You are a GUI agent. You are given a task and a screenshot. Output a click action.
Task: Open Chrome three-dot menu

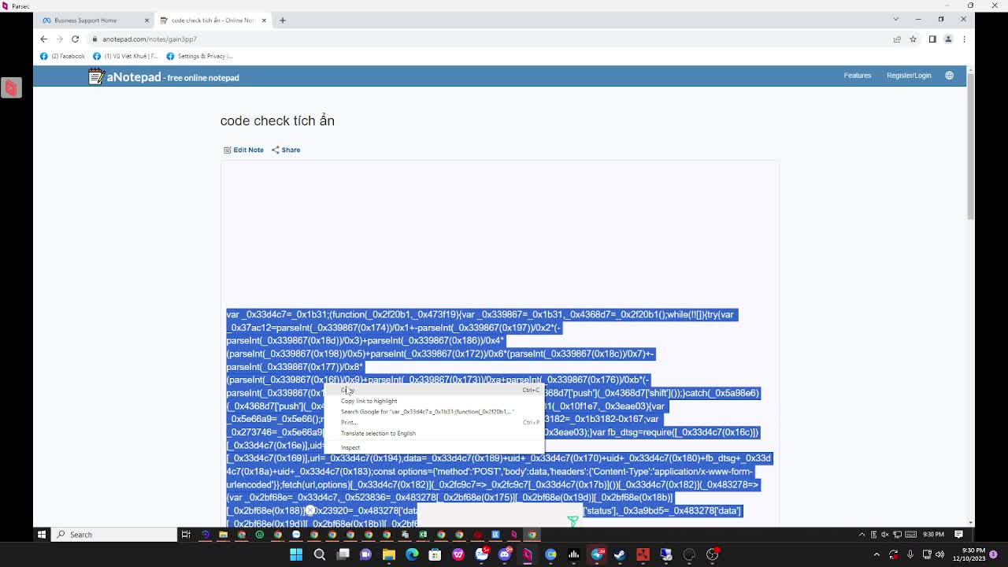tap(964, 39)
